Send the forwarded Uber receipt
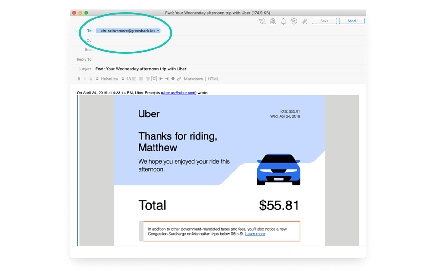Screen dimensions: 436x271 (351, 21)
